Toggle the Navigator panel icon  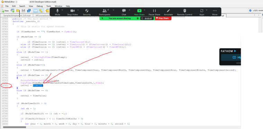pos(41,11)
